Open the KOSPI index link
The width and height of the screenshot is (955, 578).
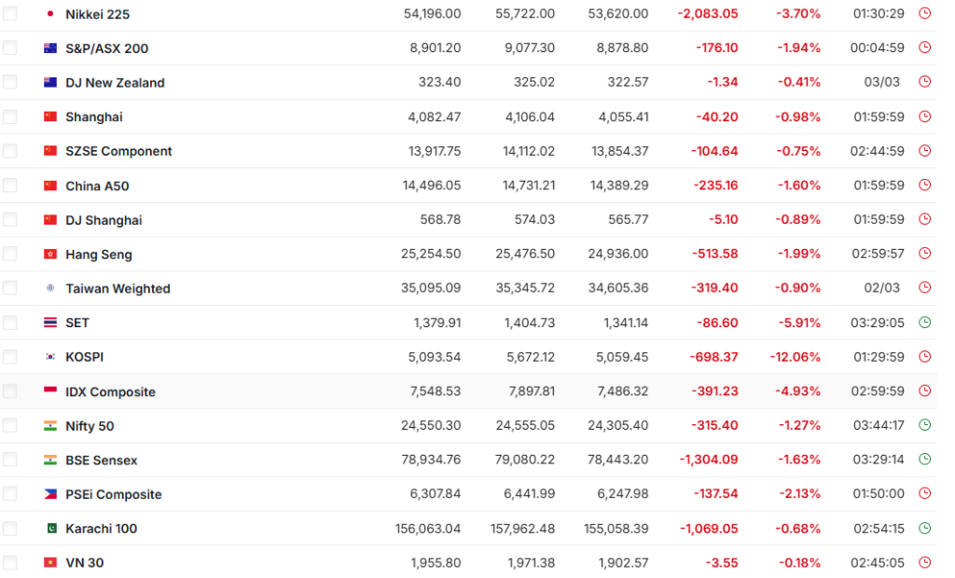(x=84, y=357)
